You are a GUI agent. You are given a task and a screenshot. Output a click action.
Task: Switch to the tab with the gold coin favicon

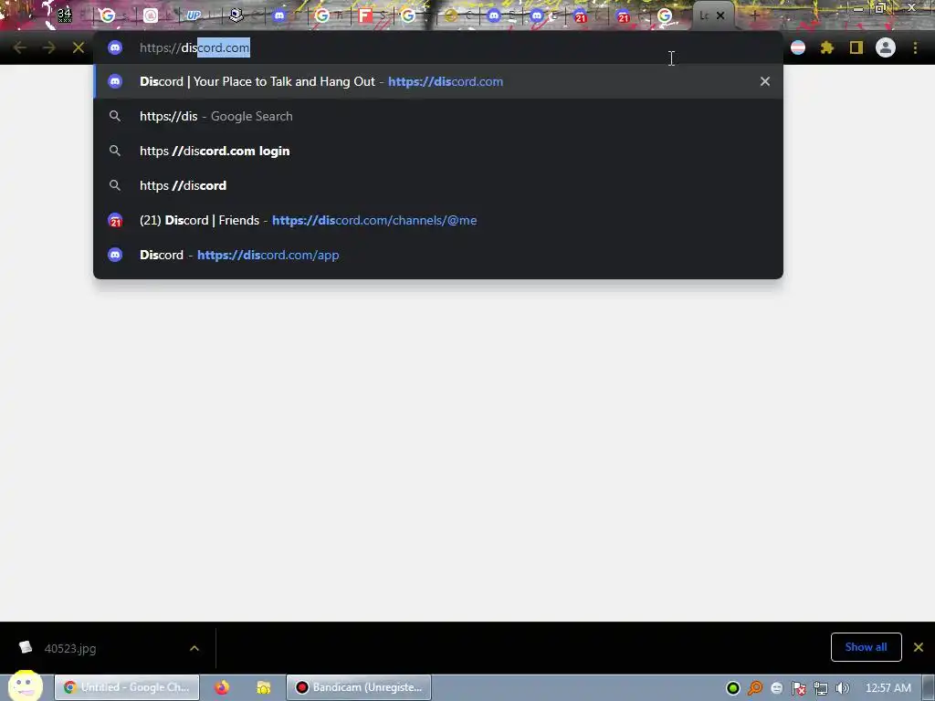(451, 16)
